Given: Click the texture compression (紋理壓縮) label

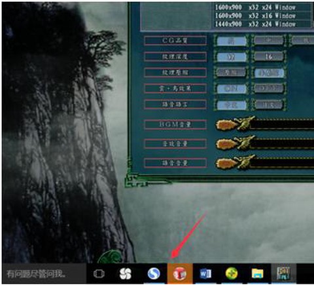Looking at the screenshot, I should point(175,73).
